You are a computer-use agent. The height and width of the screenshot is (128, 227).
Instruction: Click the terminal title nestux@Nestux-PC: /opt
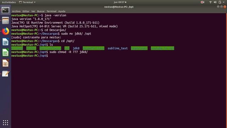coord(119,7)
